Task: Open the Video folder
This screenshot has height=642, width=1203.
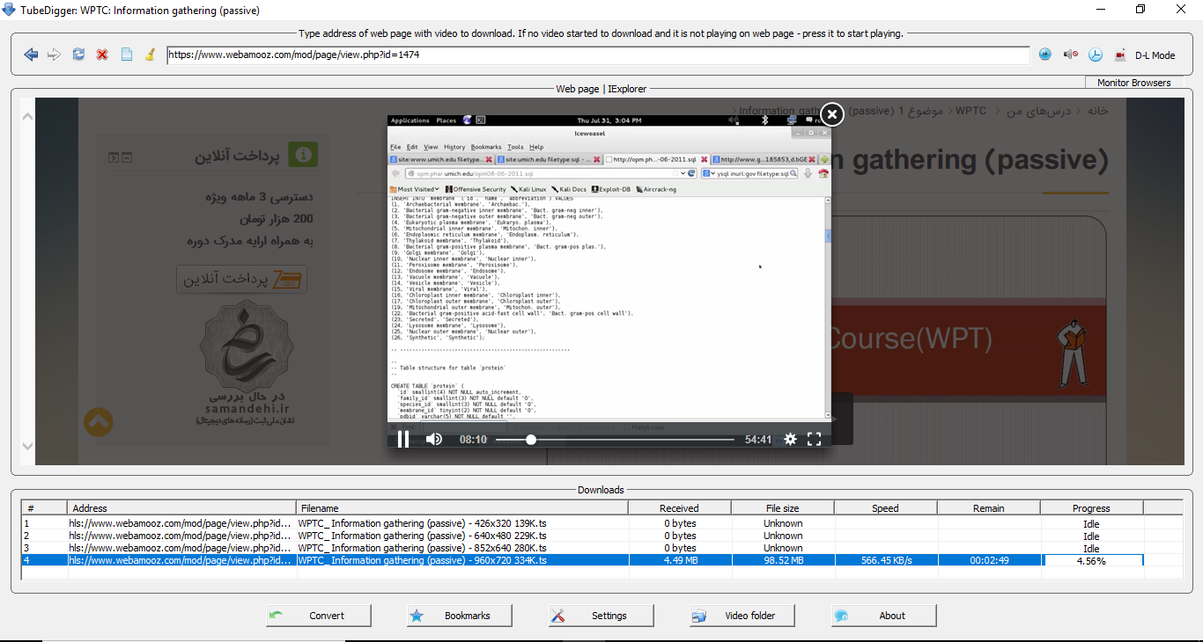Action: (x=742, y=616)
